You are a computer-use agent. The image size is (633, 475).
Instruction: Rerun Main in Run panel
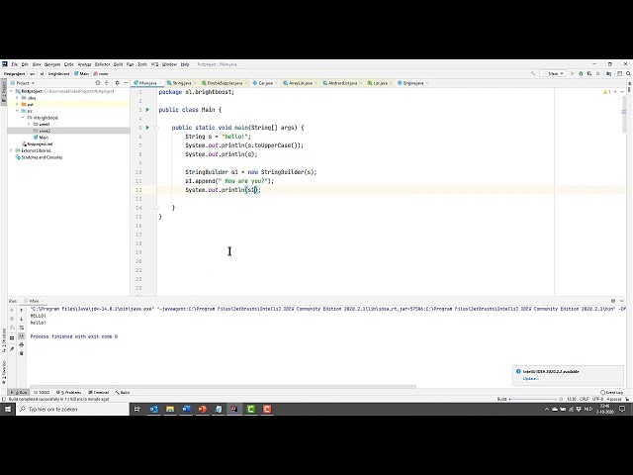coord(12,310)
